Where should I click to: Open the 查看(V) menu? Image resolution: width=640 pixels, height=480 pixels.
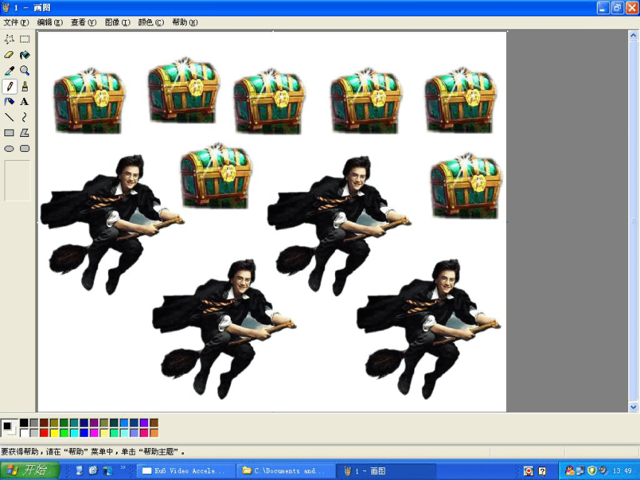[83, 22]
